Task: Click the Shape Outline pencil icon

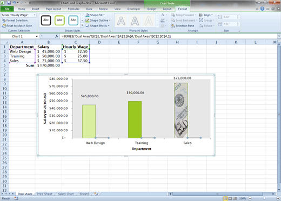Action: [88, 21]
